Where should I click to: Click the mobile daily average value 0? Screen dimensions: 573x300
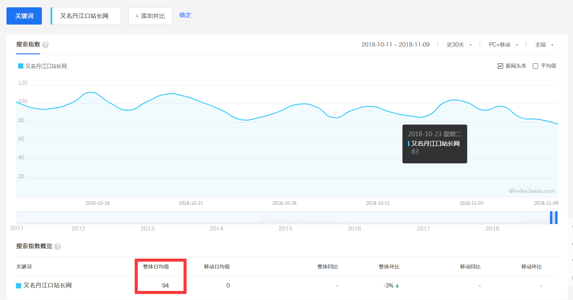(x=228, y=285)
